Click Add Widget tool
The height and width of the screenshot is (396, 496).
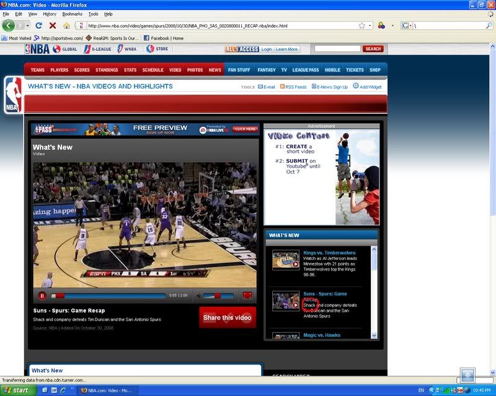tap(367, 86)
